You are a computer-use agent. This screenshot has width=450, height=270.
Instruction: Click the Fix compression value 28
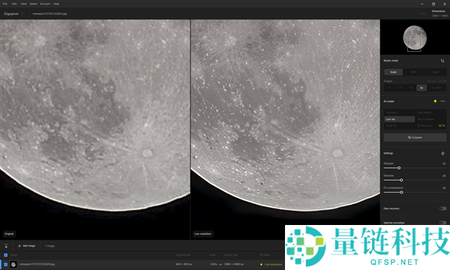point(444,188)
